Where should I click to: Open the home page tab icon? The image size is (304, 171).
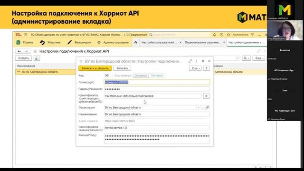[135, 42]
